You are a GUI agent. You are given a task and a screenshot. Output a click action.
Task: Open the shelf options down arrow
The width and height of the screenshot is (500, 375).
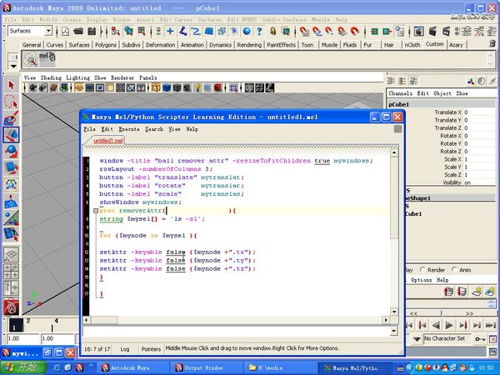tap(13, 67)
